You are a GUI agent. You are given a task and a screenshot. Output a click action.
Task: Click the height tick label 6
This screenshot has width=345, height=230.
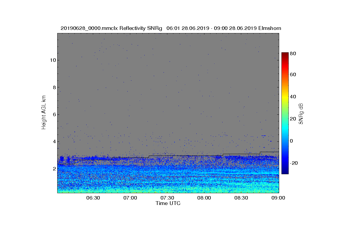click(x=54, y=114)
